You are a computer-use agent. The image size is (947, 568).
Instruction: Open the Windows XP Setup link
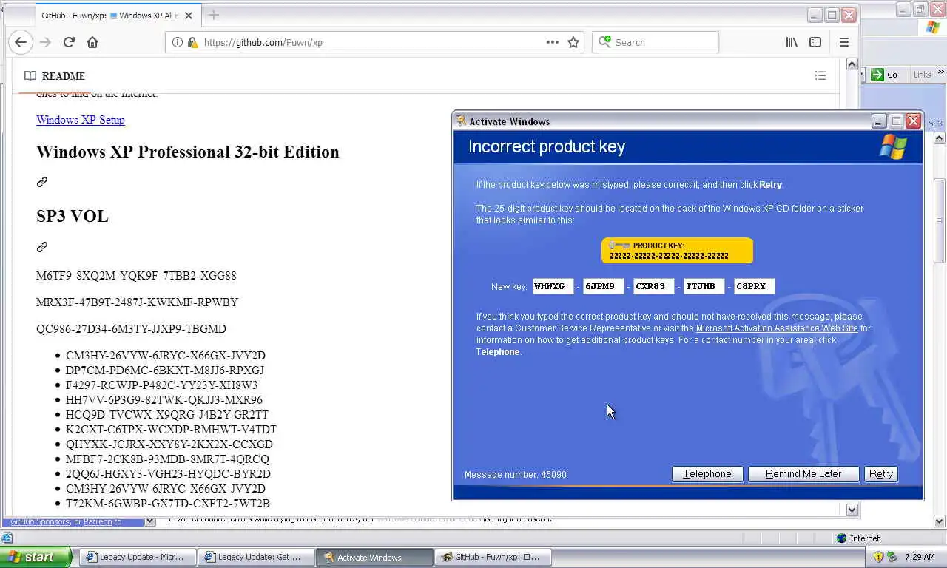coord(81,120)
